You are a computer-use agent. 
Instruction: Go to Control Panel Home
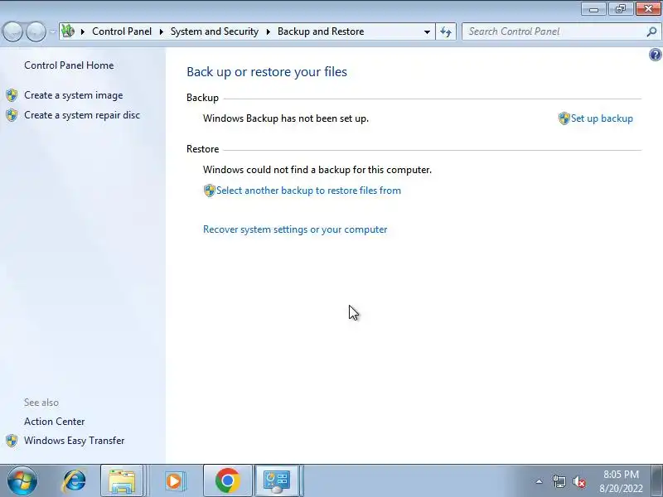(69, 65)
